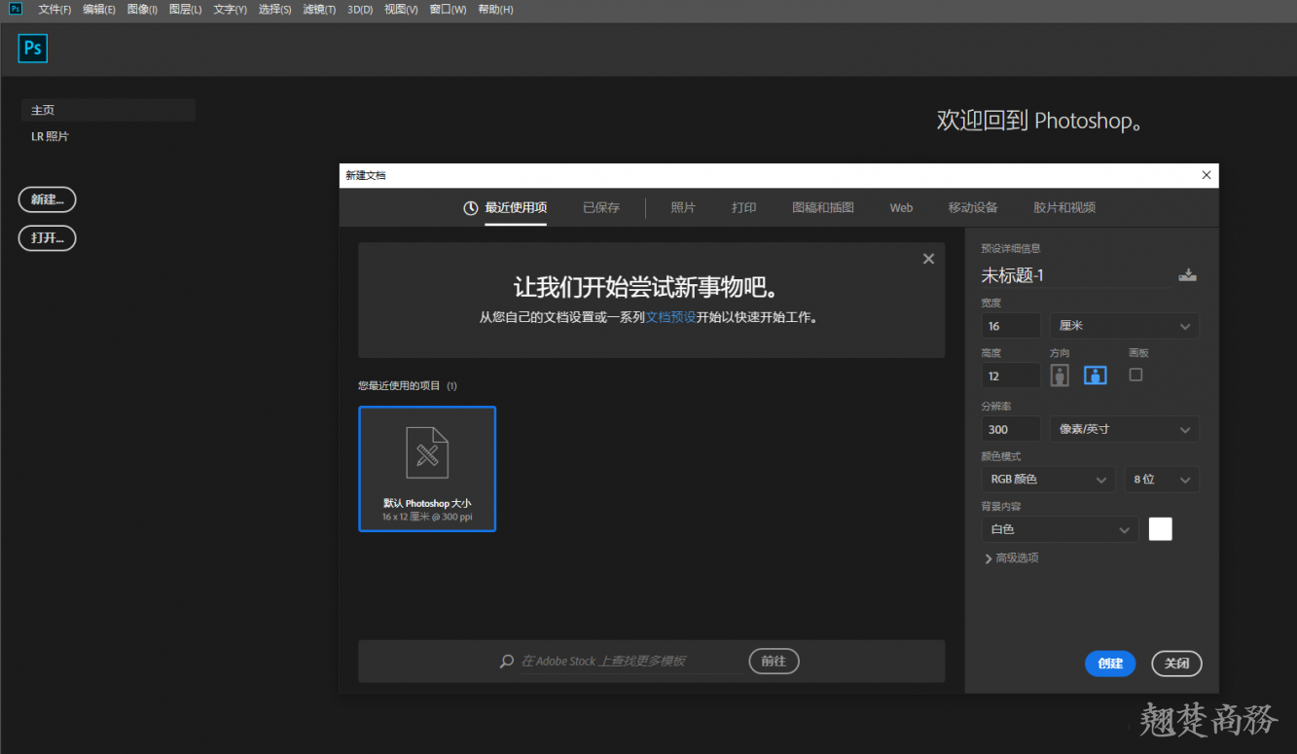Click the 打开... button on the home screen
The width and height of the screenshot is (1297, 754).
[x=47, y=238]
